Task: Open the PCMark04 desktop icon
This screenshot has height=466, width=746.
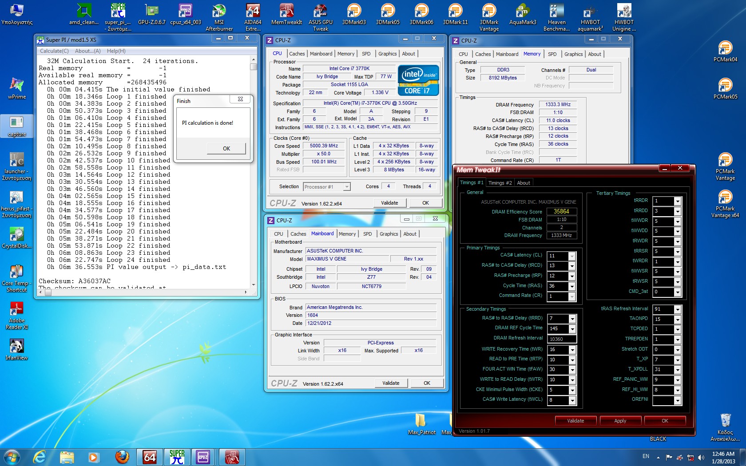Action: [725, 51]
